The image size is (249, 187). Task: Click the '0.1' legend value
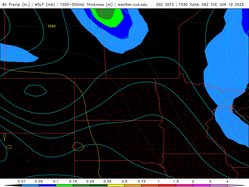pyautogui.click(x=56, y=181)
